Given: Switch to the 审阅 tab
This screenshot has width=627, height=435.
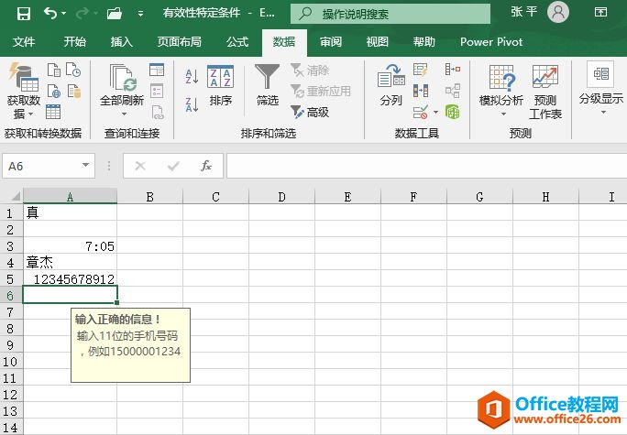Looking at the screenshot, I should coord(331,42).
